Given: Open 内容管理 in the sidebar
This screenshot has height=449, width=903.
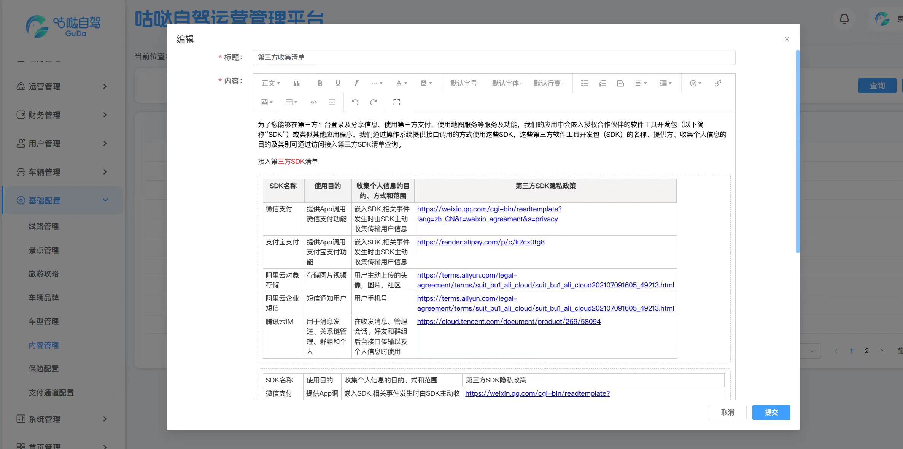Looking at the screenshot, I should [44, 345].
